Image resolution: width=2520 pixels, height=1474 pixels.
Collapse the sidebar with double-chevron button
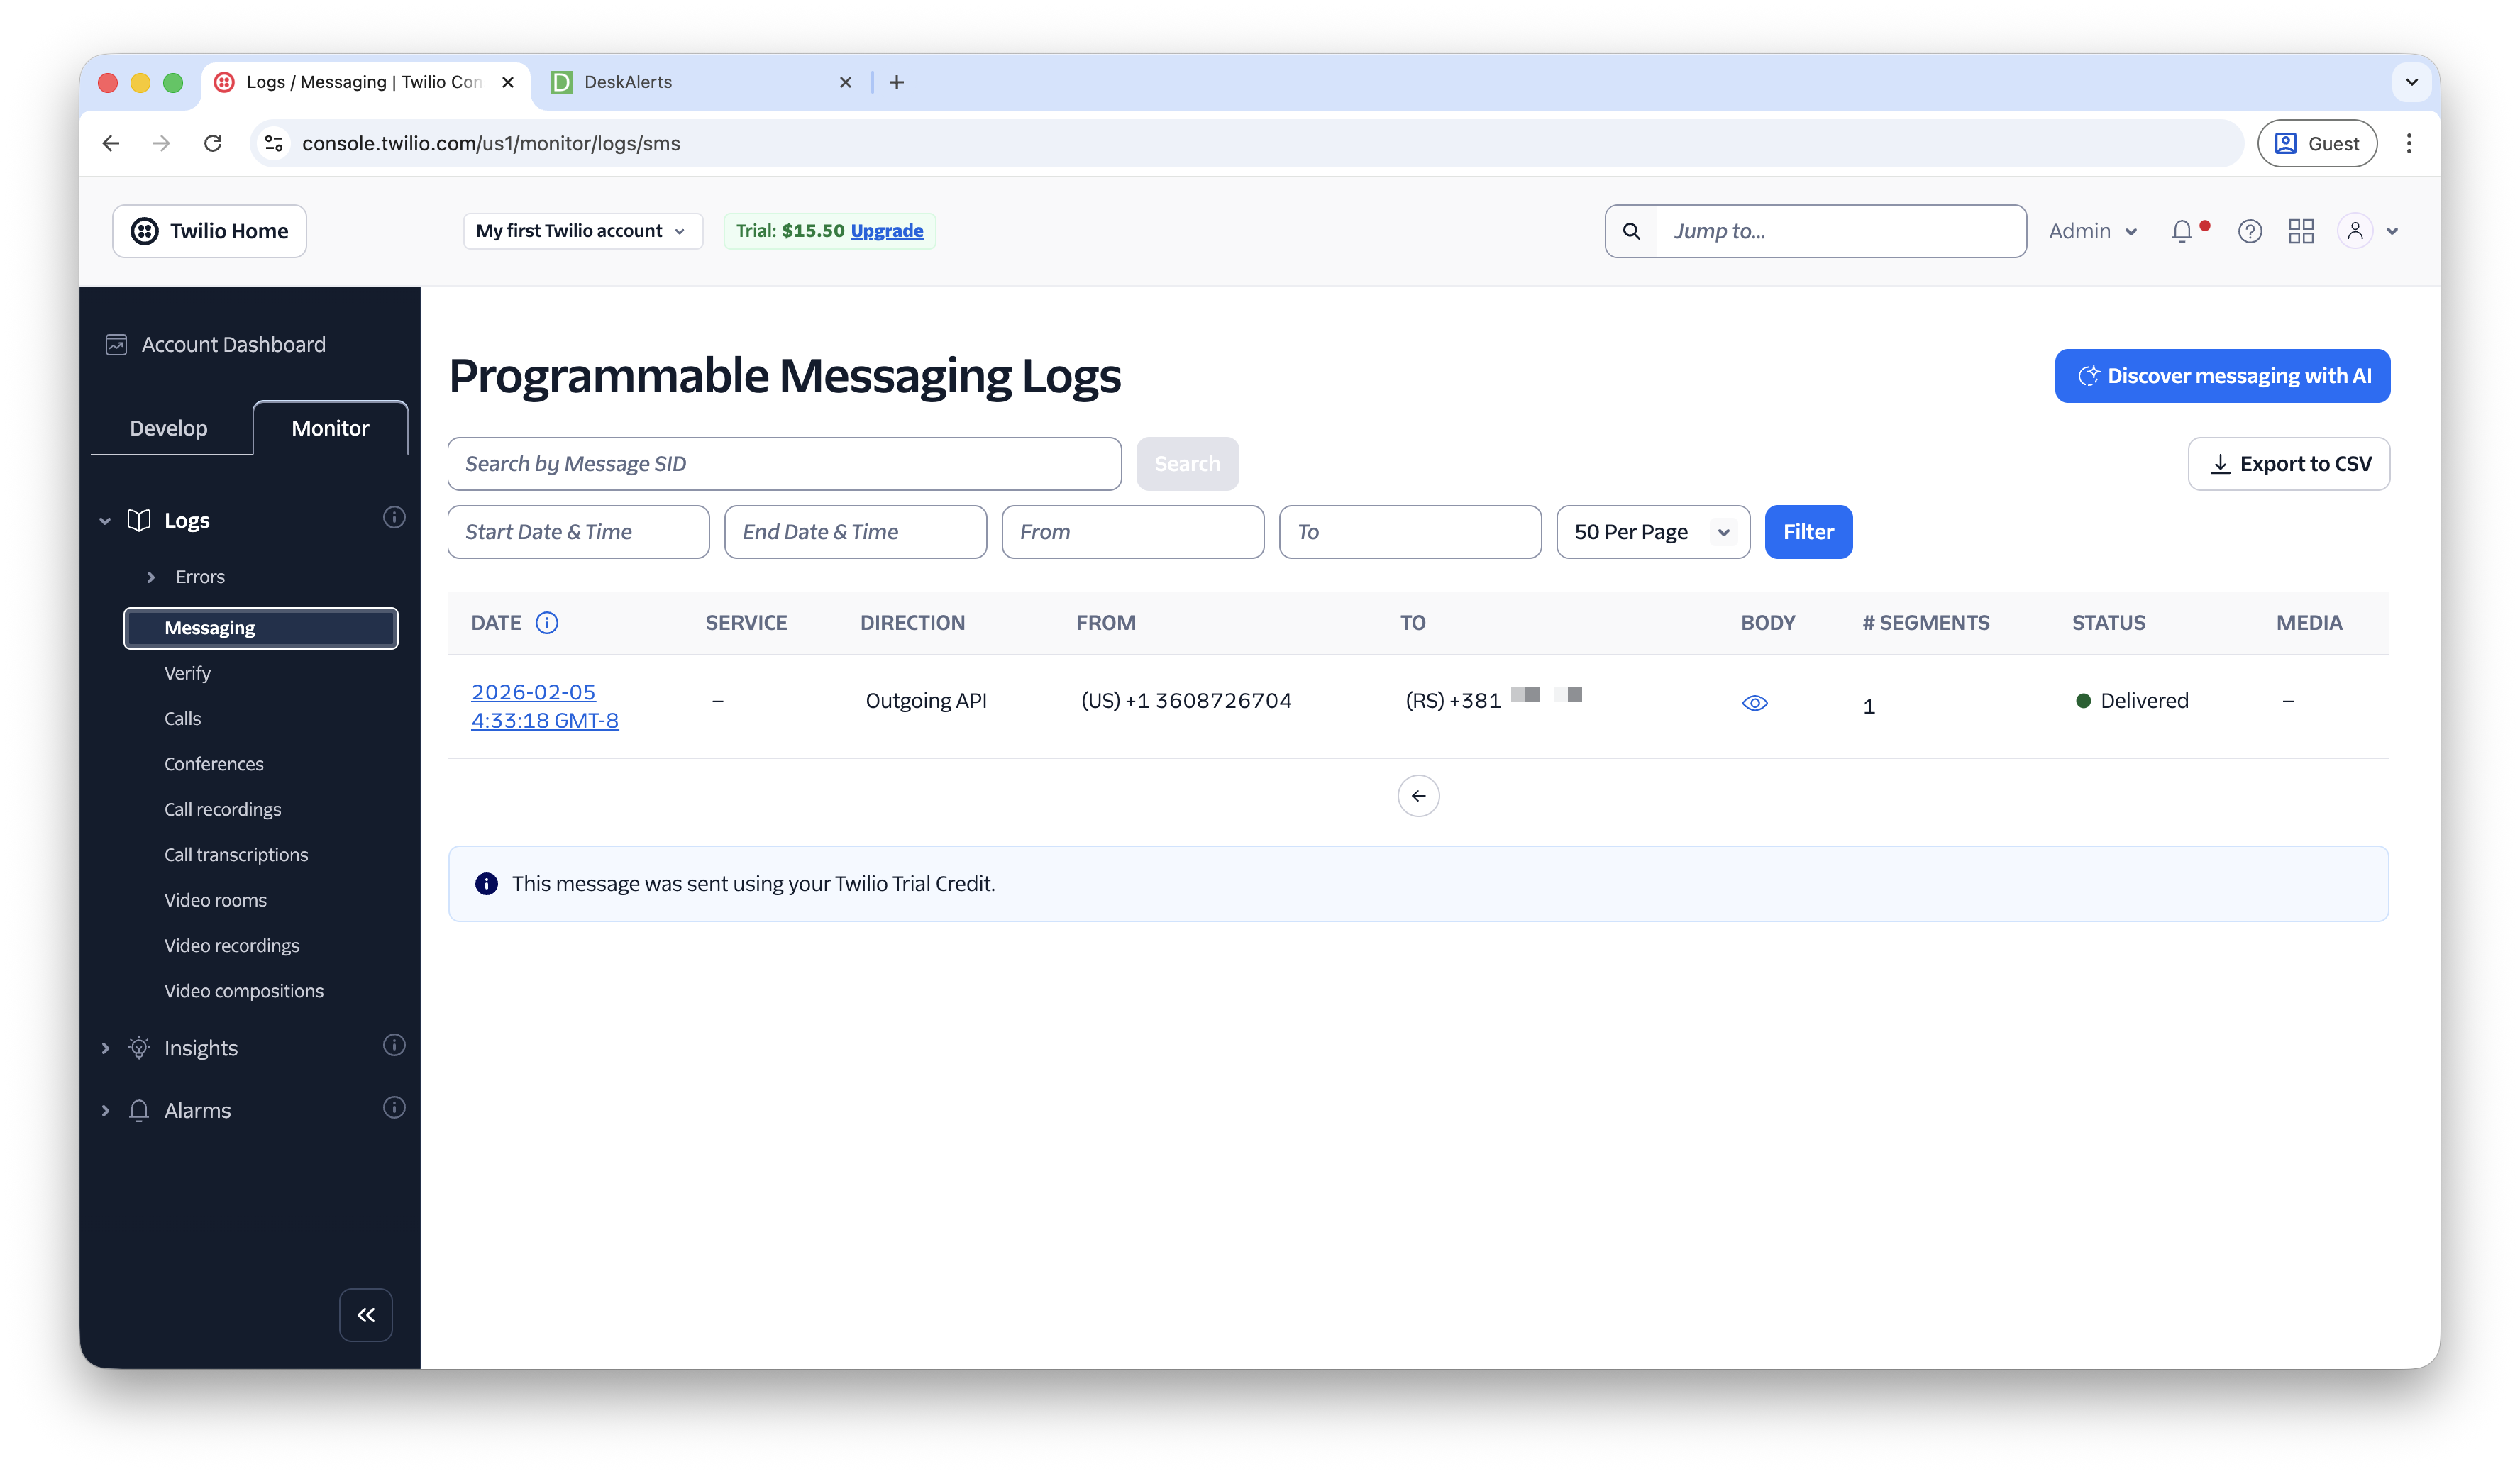pos(365,1315)
